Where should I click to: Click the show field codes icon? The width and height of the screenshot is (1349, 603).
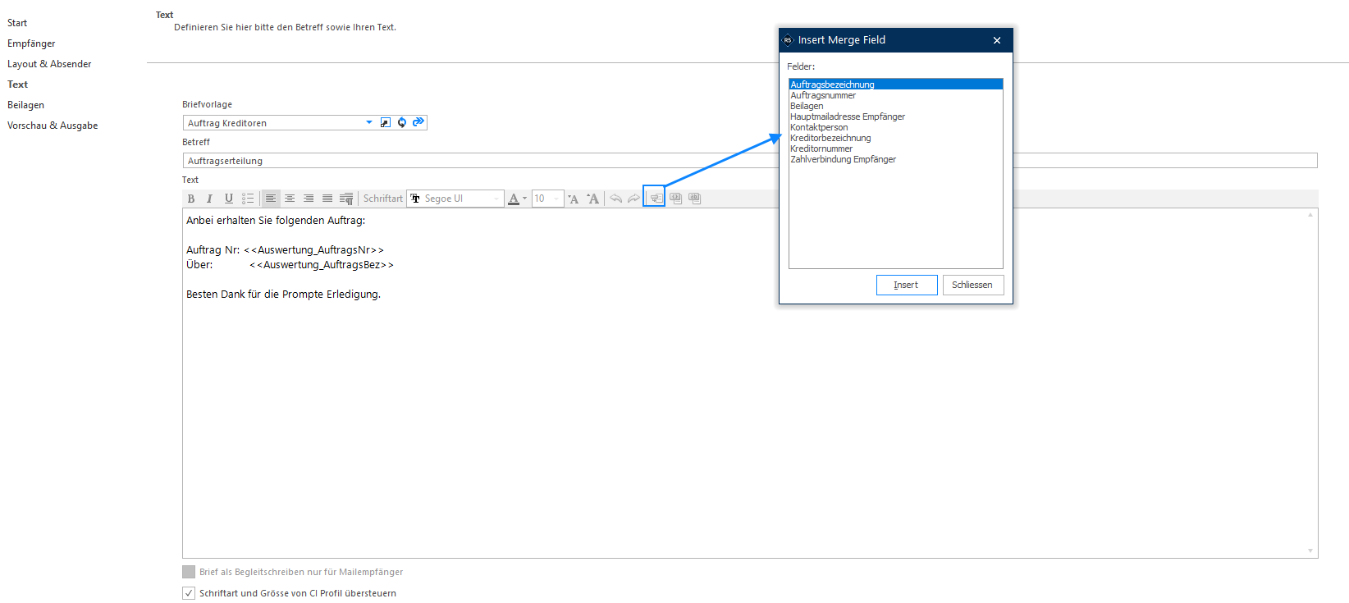[x=675, y=199]
